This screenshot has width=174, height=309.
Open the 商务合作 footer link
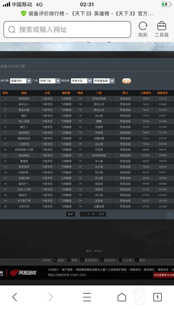point(163,270)
